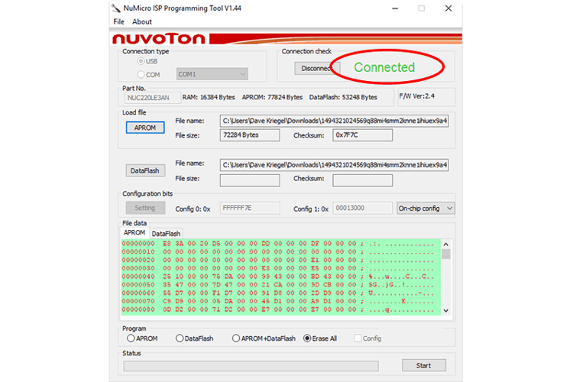
Task: Open the File menu
Action: click(118, 21)
